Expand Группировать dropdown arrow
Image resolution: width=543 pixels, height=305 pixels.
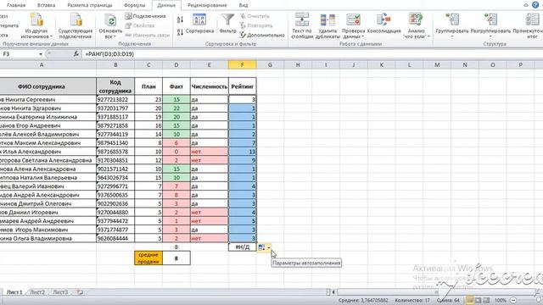(x=452, y=36)
